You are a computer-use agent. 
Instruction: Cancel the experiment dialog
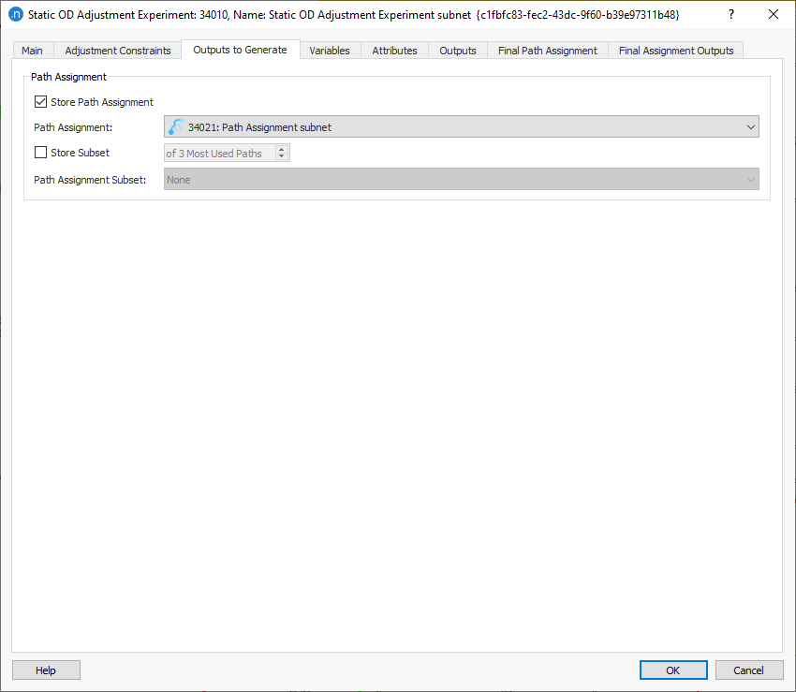click(749, 670)
